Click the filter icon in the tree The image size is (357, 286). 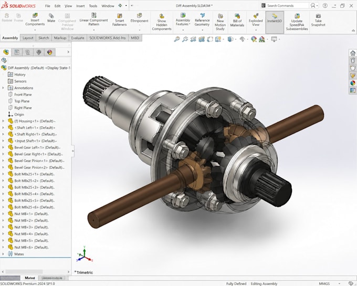(4, 60)
